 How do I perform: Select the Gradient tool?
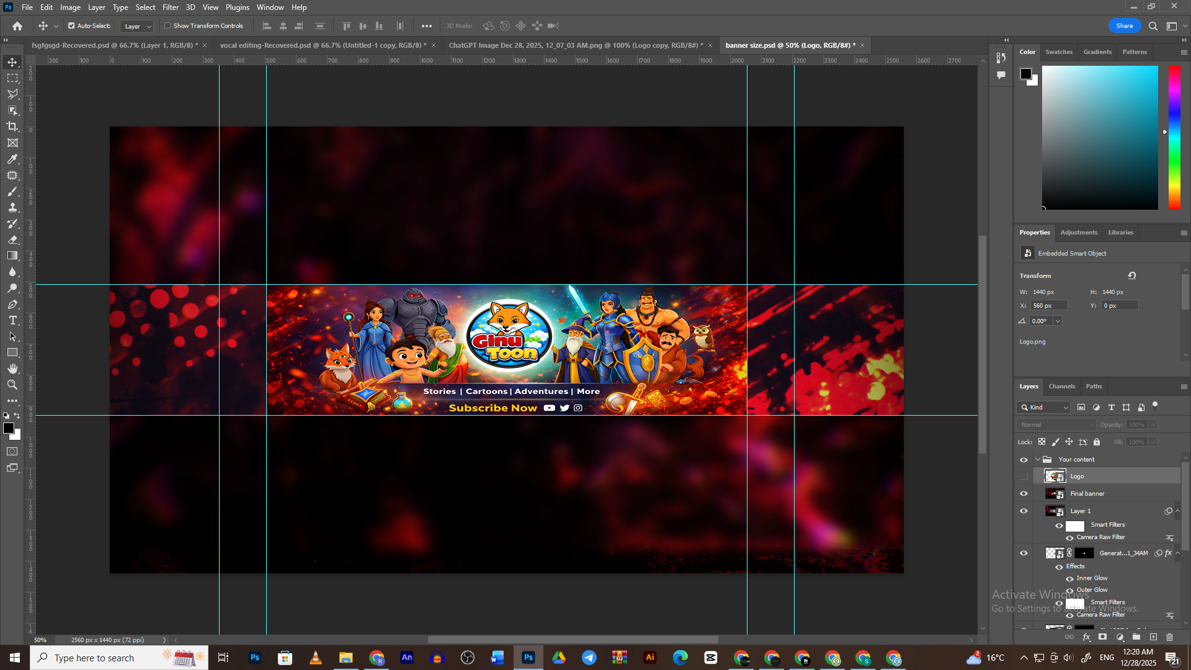12,256
